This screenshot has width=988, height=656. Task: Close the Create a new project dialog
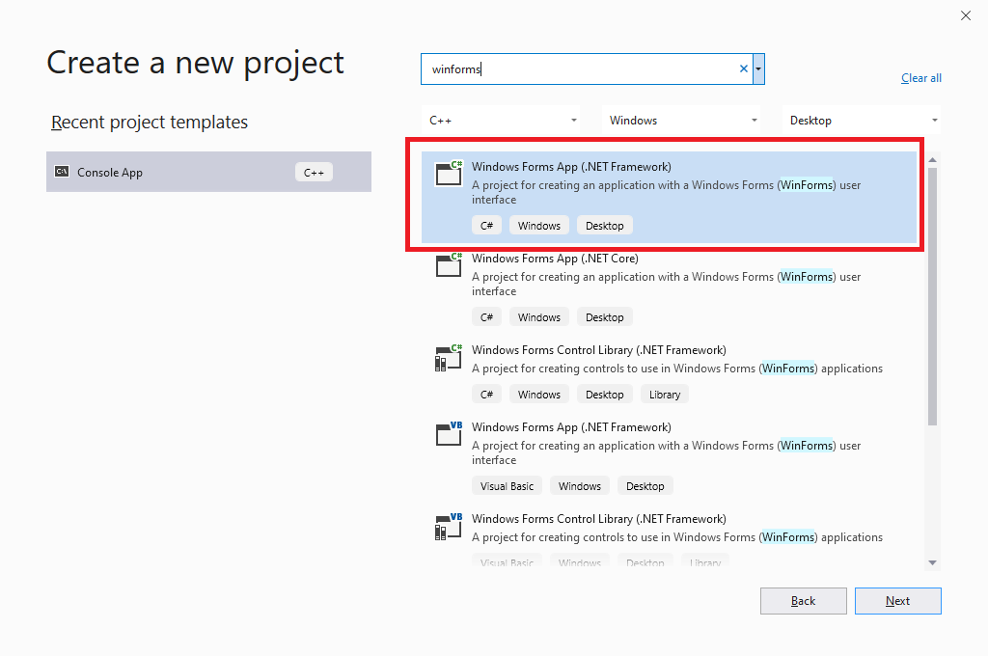pyautogui.click(x=965, y=15)
